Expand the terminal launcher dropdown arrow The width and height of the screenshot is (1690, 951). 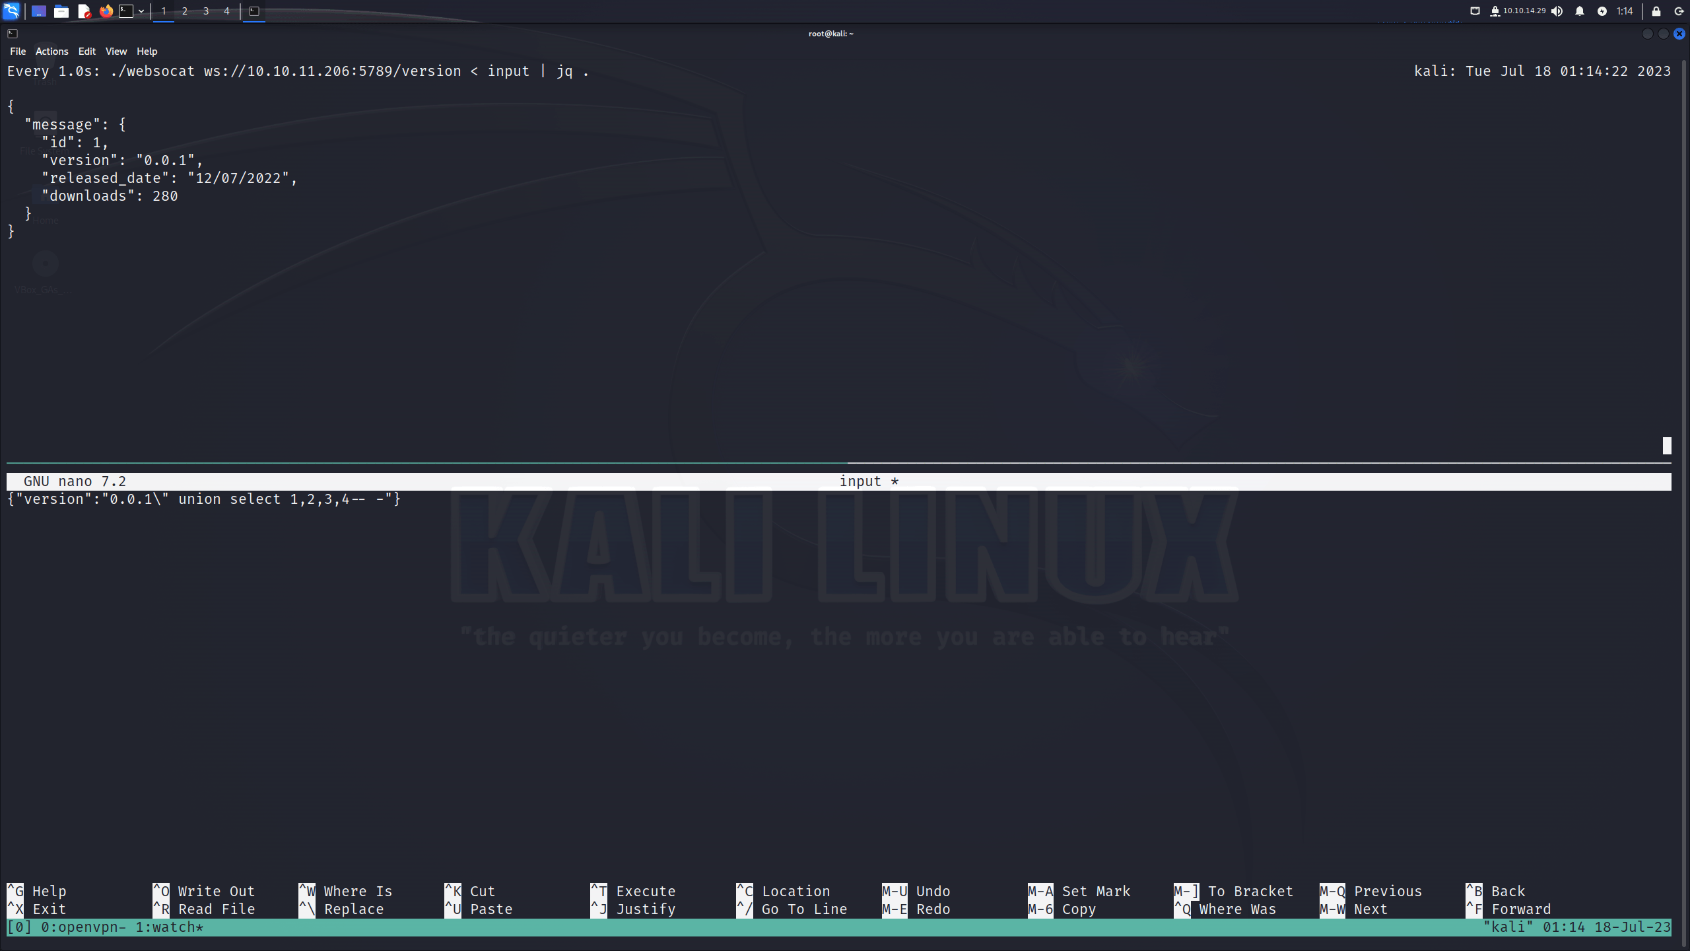[141, 11]
